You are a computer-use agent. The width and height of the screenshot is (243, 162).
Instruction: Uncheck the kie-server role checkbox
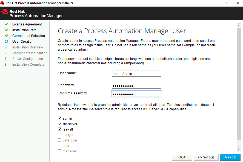click(x=59, y=124)
